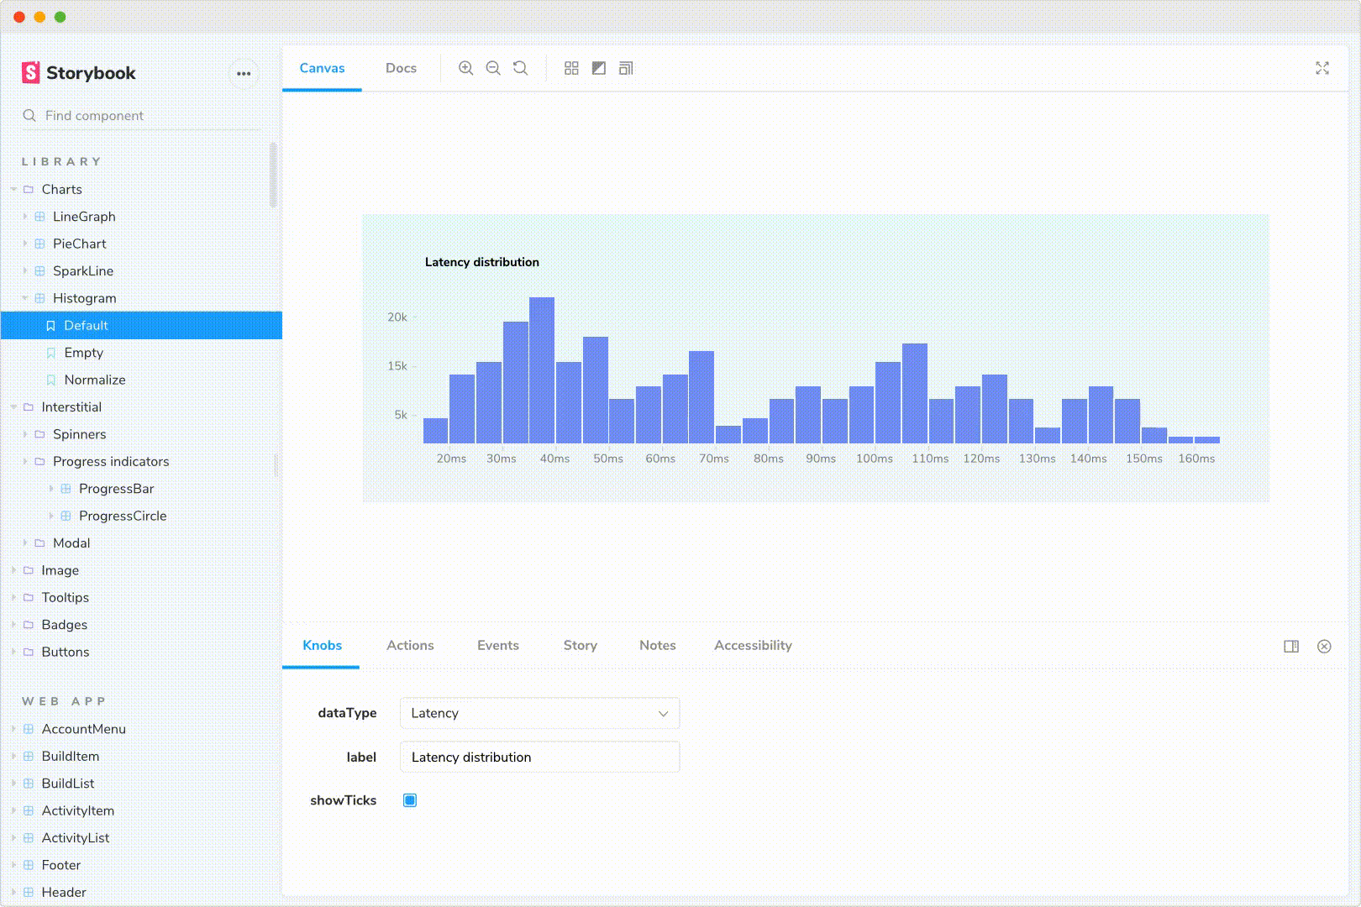1361x907 pixels.
Task: Switch to the Docs tab
Action: [401, 68]
